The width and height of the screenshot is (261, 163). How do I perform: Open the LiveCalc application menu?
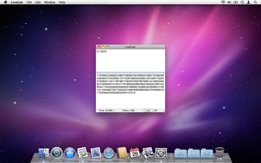pyautogui.click(x=17, y=2)
